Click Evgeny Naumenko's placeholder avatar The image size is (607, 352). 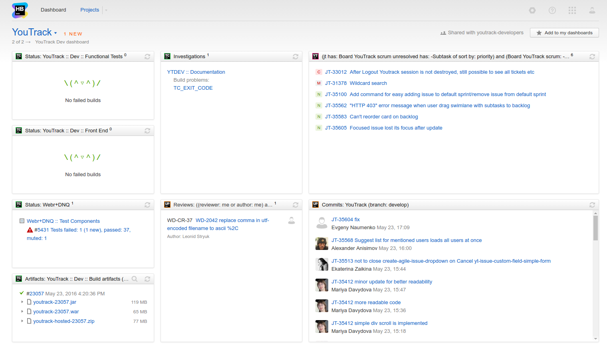(x=322, y=223)
